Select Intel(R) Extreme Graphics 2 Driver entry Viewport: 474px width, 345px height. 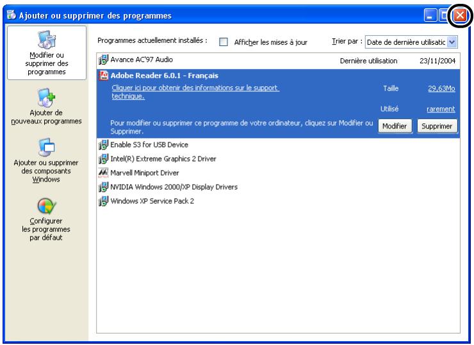tap(163, 158)
